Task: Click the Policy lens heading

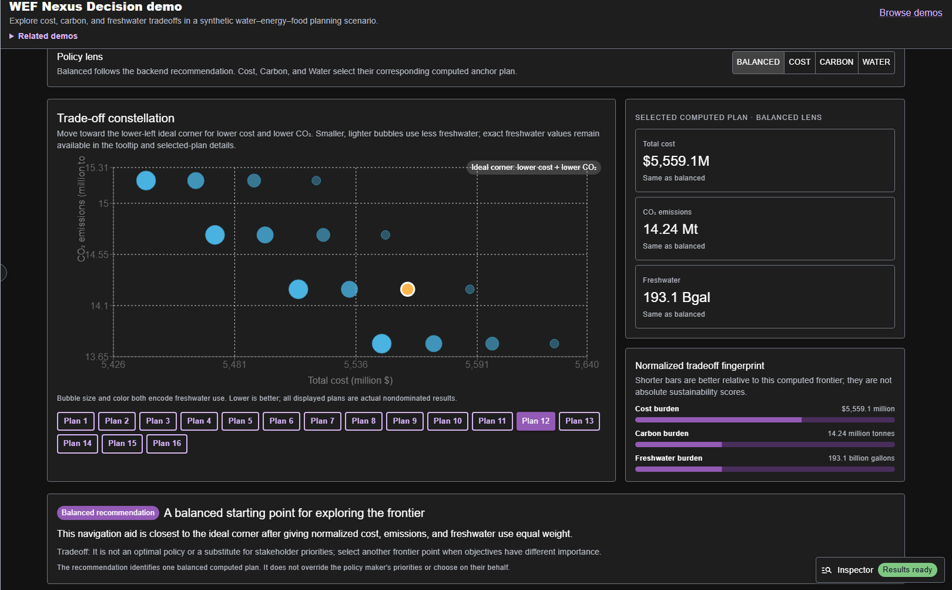Action: tap(80, 57)
